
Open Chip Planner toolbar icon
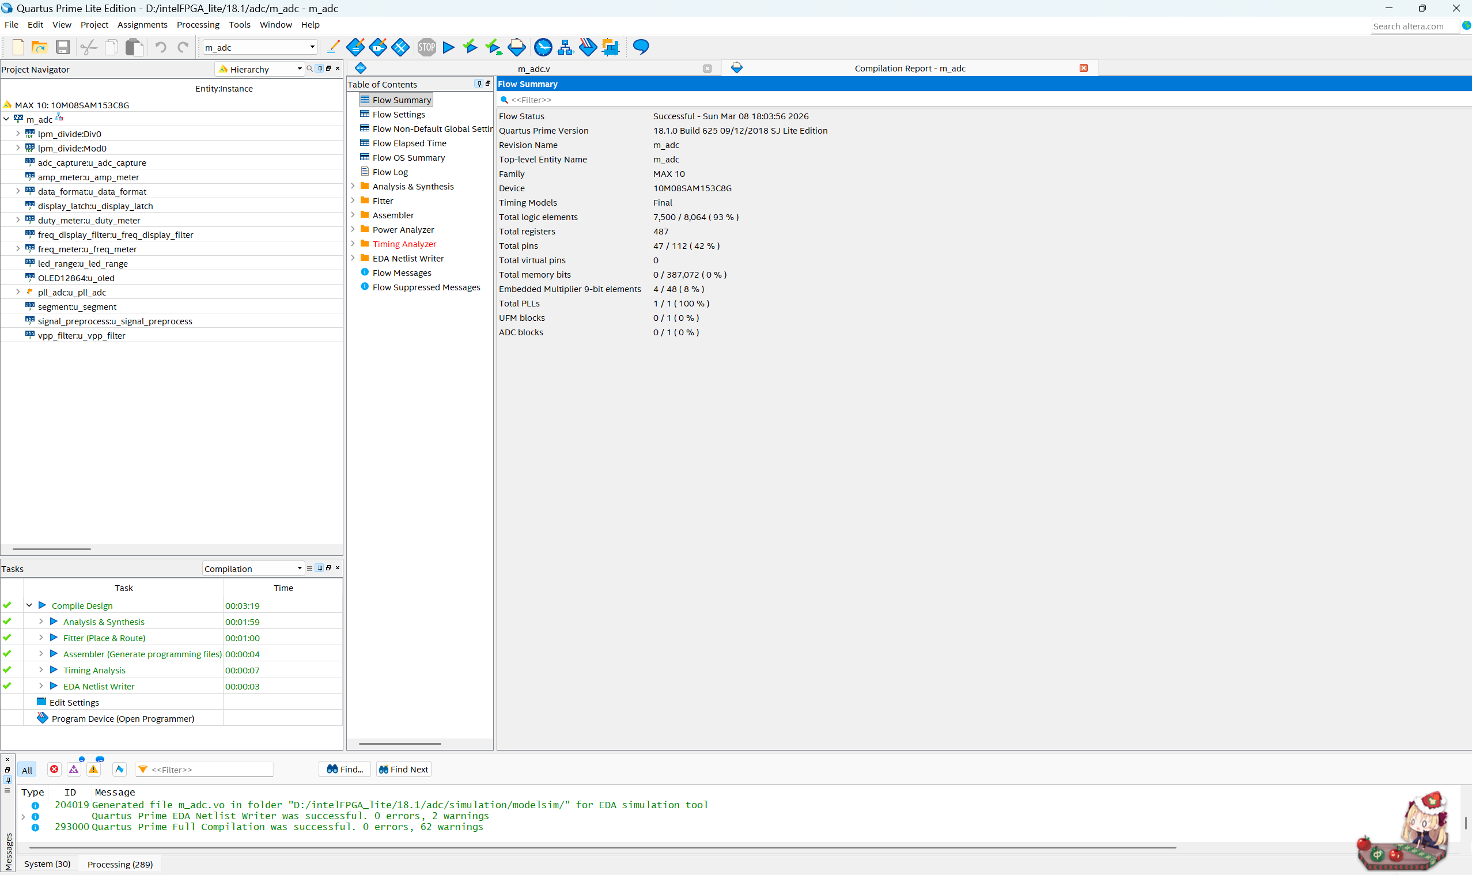(400, 47)
